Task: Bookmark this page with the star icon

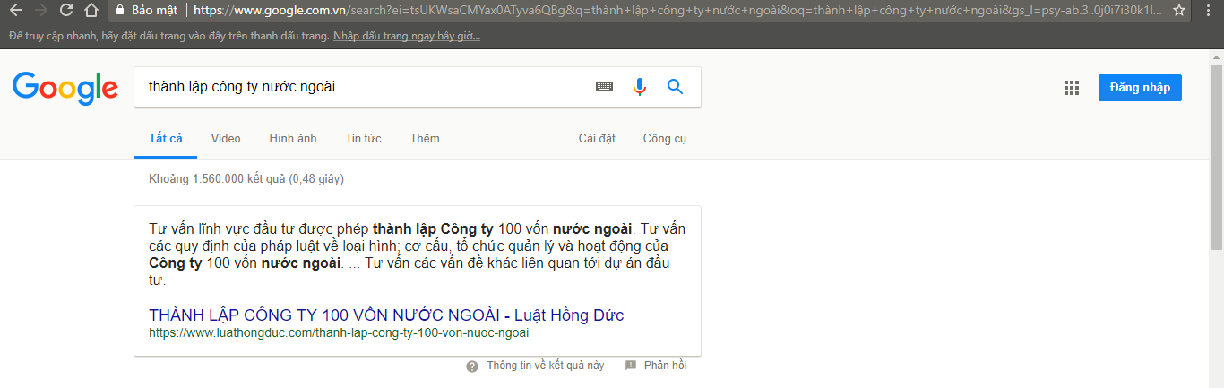Action: point(1179,11)
